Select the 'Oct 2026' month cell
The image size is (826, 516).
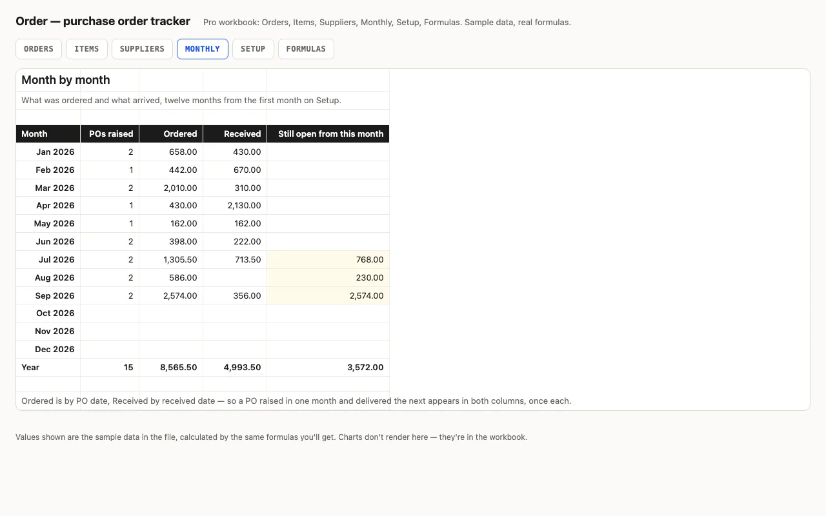48,313
